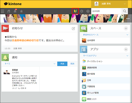The height and width of the screenshot is (103, 132).
Task: Click the ディスカッション app icon
Action: tap(84, 61)
